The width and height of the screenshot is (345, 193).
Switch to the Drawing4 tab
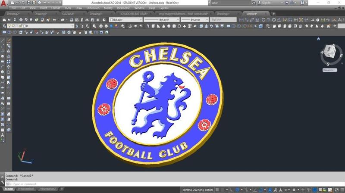223,14
